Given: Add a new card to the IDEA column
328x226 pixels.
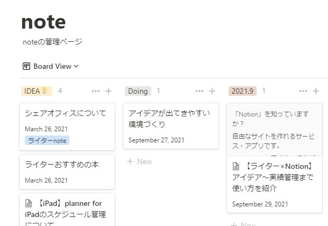Looking at the screenshot, I should 108,91.
